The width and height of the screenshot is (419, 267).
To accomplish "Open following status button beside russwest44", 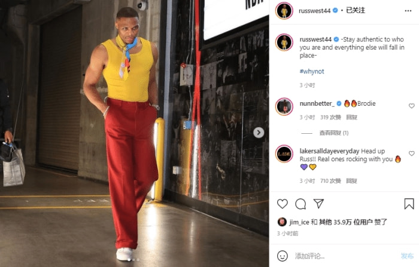I will coord(356,10).
